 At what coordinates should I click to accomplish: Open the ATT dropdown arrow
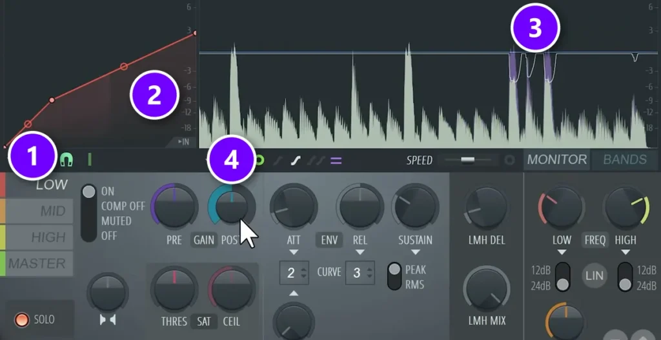[x=294, y=252]
